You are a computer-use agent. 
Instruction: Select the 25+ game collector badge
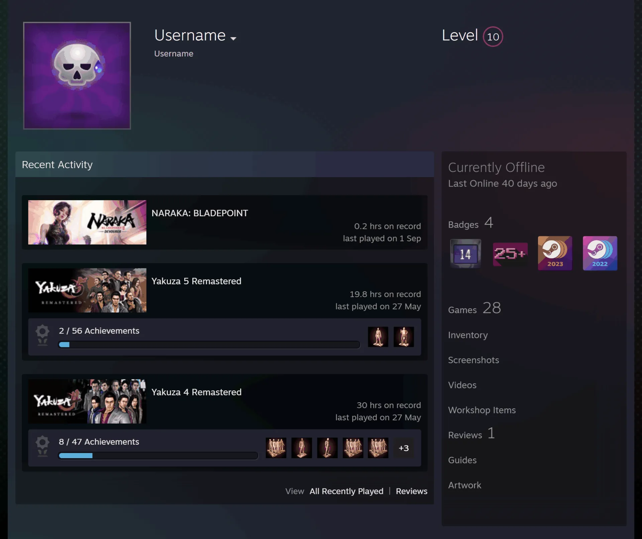(510, 254)
